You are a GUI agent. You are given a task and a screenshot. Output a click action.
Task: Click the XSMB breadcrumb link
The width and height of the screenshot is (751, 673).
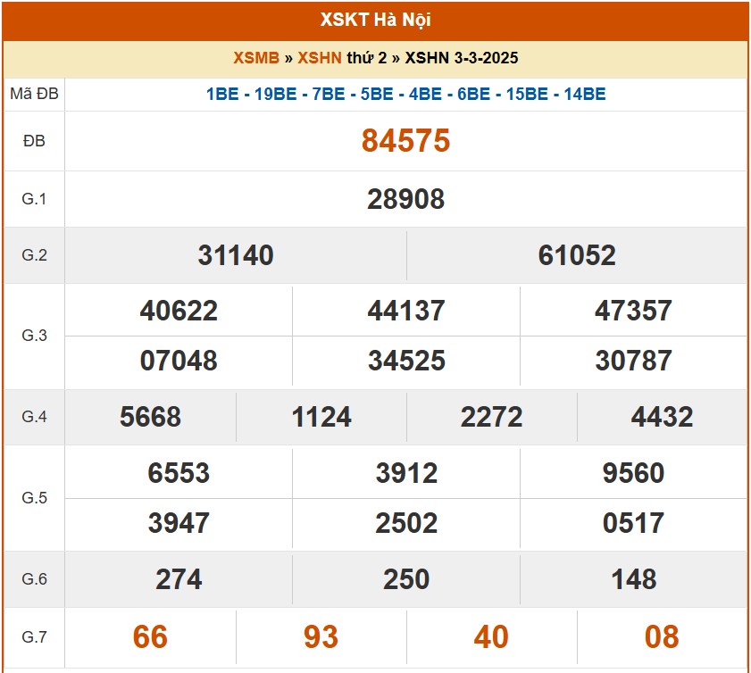point(256,58)
